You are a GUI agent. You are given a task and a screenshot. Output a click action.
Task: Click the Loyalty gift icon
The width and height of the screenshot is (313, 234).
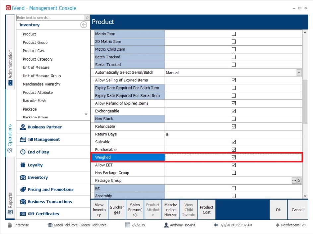click(x=23, y=165)
